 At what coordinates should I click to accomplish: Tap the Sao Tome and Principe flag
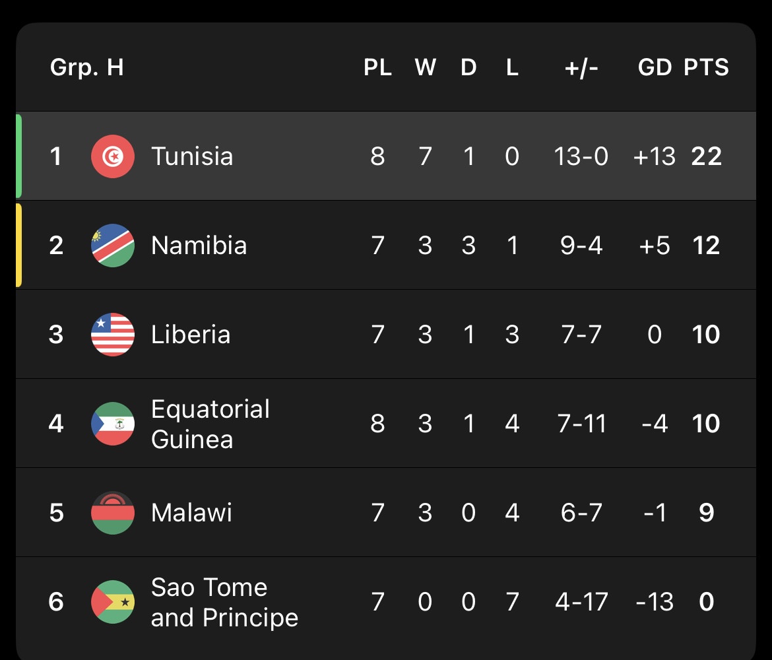pos(113,602)
